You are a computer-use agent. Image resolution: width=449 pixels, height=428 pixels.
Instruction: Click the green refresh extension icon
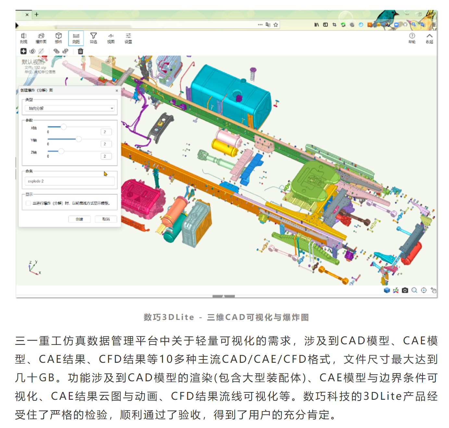click(x=343, y=25)
